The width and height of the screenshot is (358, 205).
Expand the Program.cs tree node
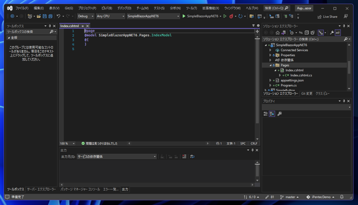click(270, 85)
